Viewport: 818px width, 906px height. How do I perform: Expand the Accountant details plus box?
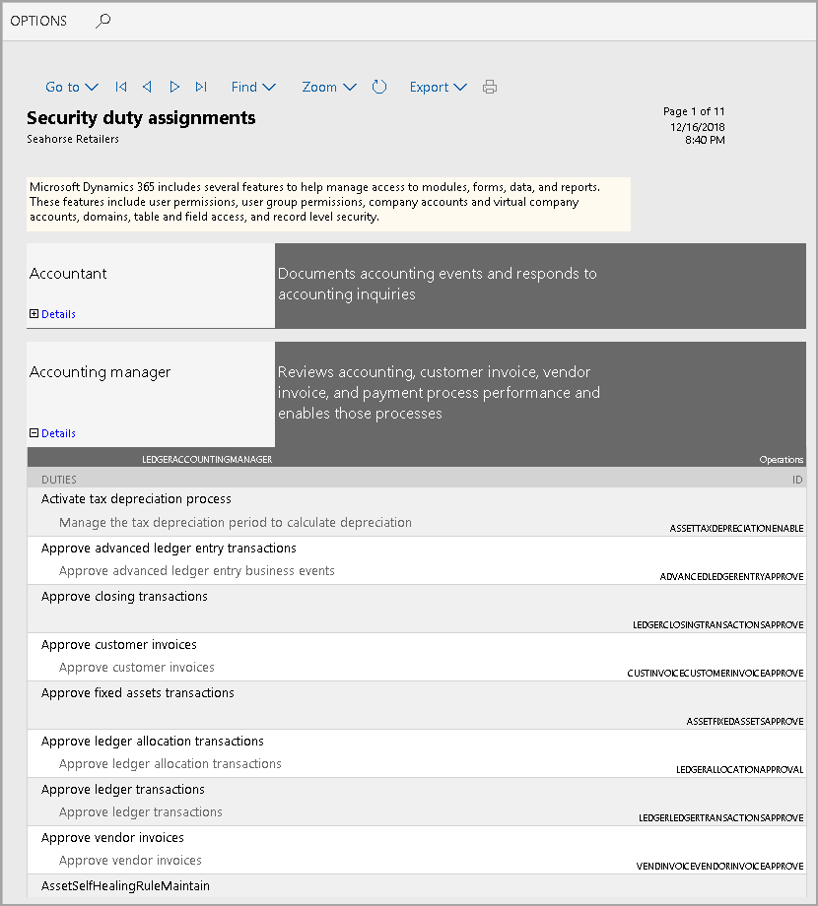pyautogui.click(x=34, y=314)
